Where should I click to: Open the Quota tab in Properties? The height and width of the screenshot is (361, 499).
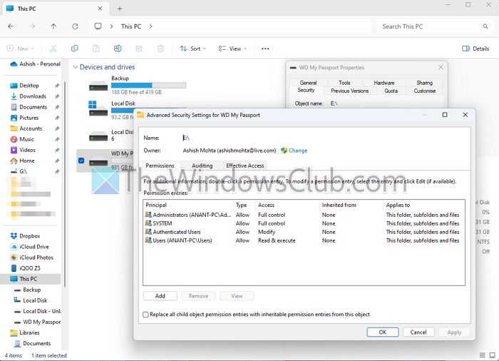click(391, 91)
